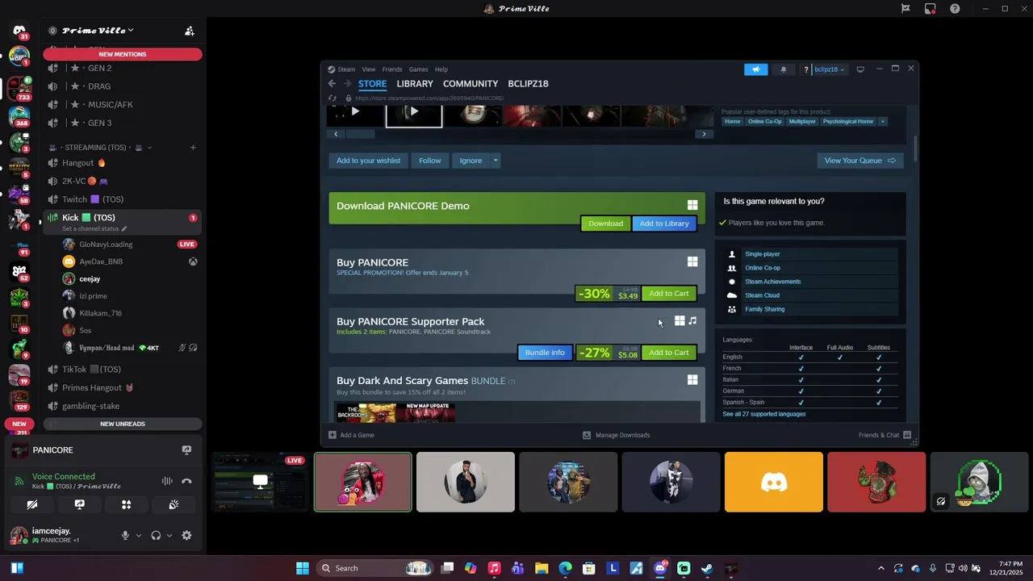This screenshot has width=1033, height=581.
Task: Click Steam back navigation arrow
Action: click(x=332, y=83)
